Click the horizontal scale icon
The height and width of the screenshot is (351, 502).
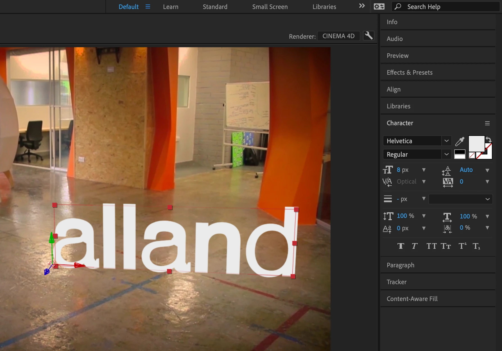[x=447, y=217]
